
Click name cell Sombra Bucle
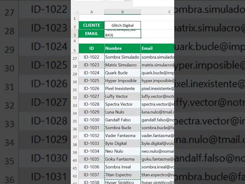(122, 128)
